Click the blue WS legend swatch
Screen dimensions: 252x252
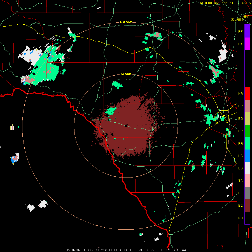[x=247, y=156]
